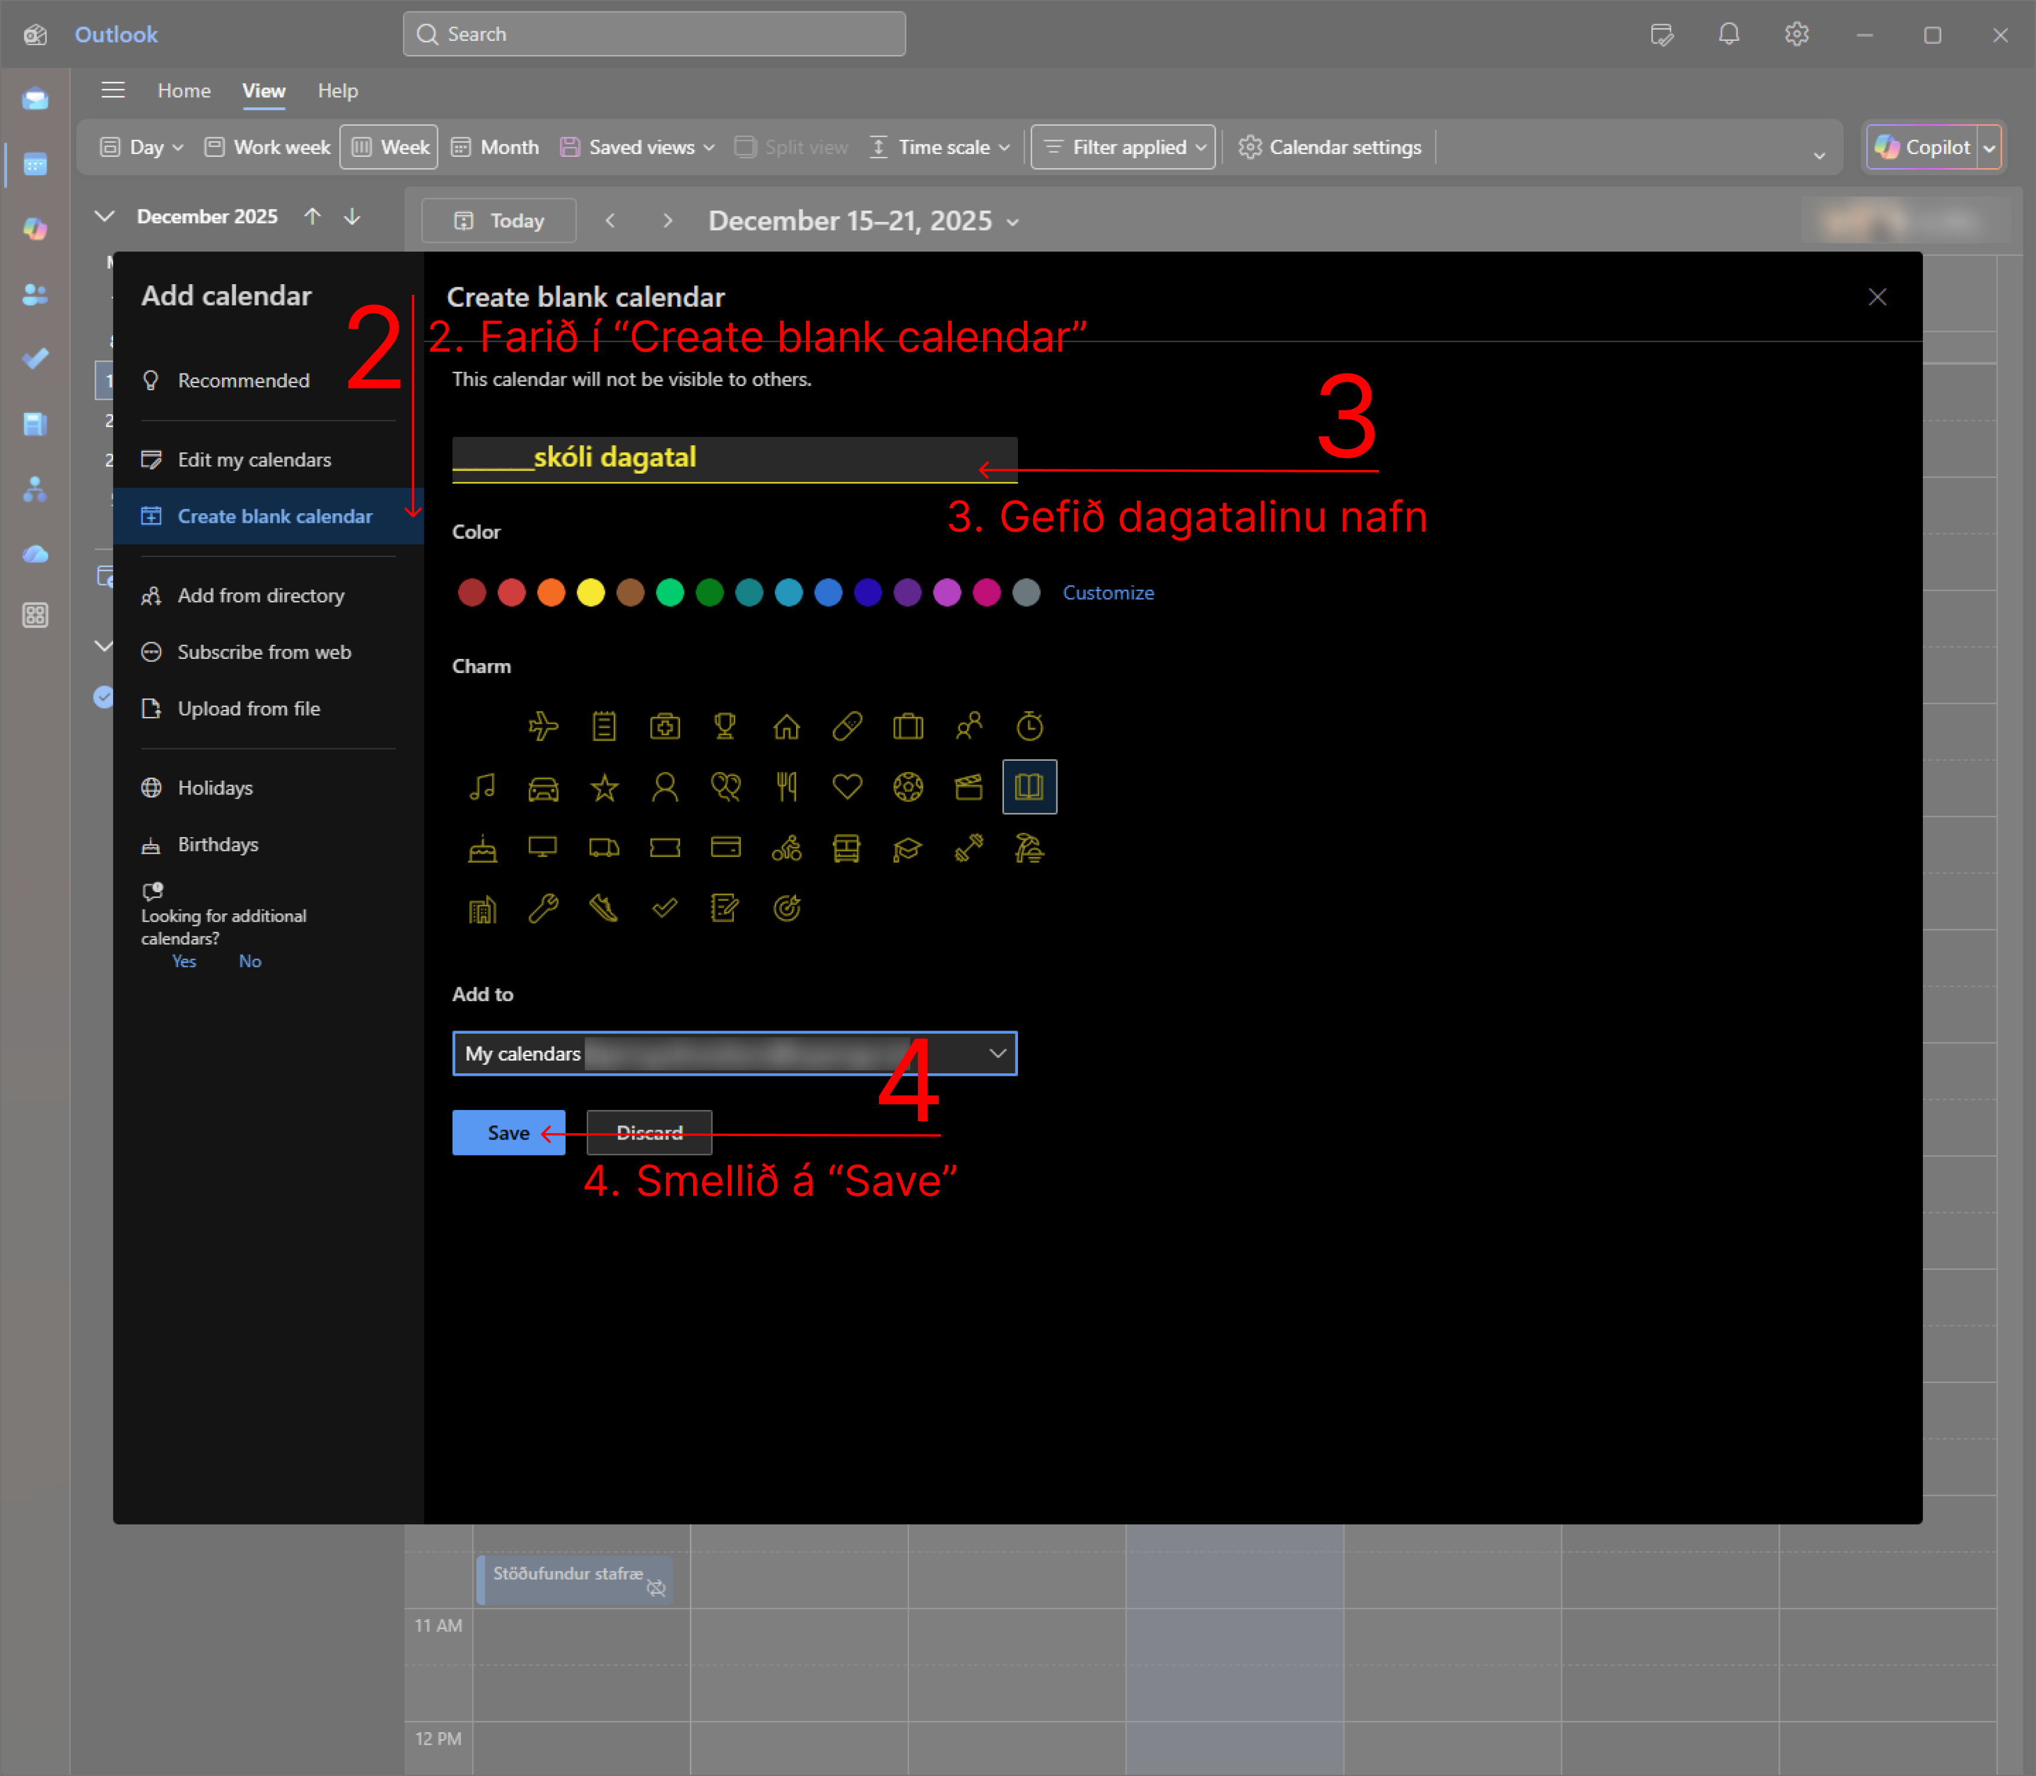This screenshot has height=1776, width=2036.
Task: Click the calendar name input field
Action: (x=734, y=459)
